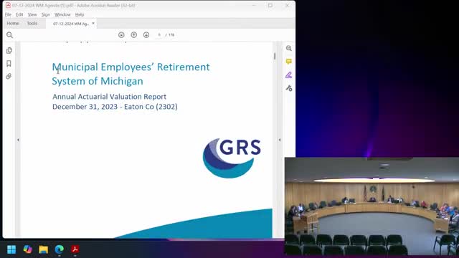
Task: Switch to the Home tab
Action: pyautogui.click(x=13, y=24)
